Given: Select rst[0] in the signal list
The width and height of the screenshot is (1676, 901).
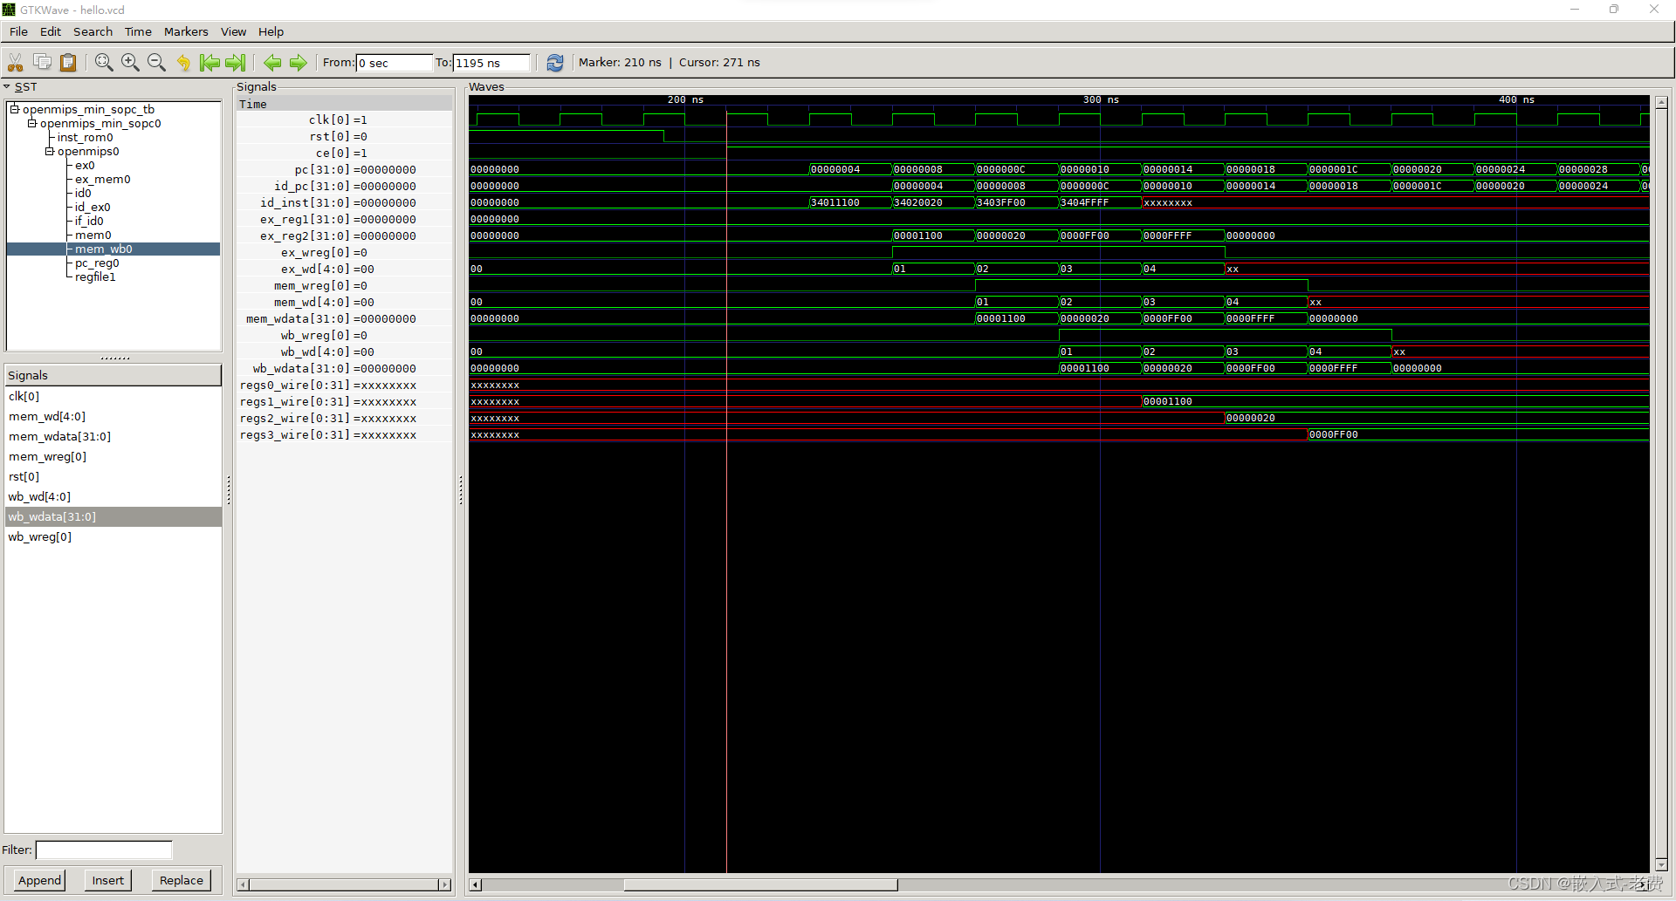Looking at the screenshot, I should (113, 476).
